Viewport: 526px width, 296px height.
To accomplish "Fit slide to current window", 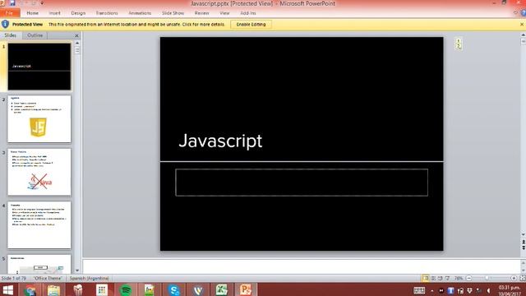I will [x=523, y=278].
